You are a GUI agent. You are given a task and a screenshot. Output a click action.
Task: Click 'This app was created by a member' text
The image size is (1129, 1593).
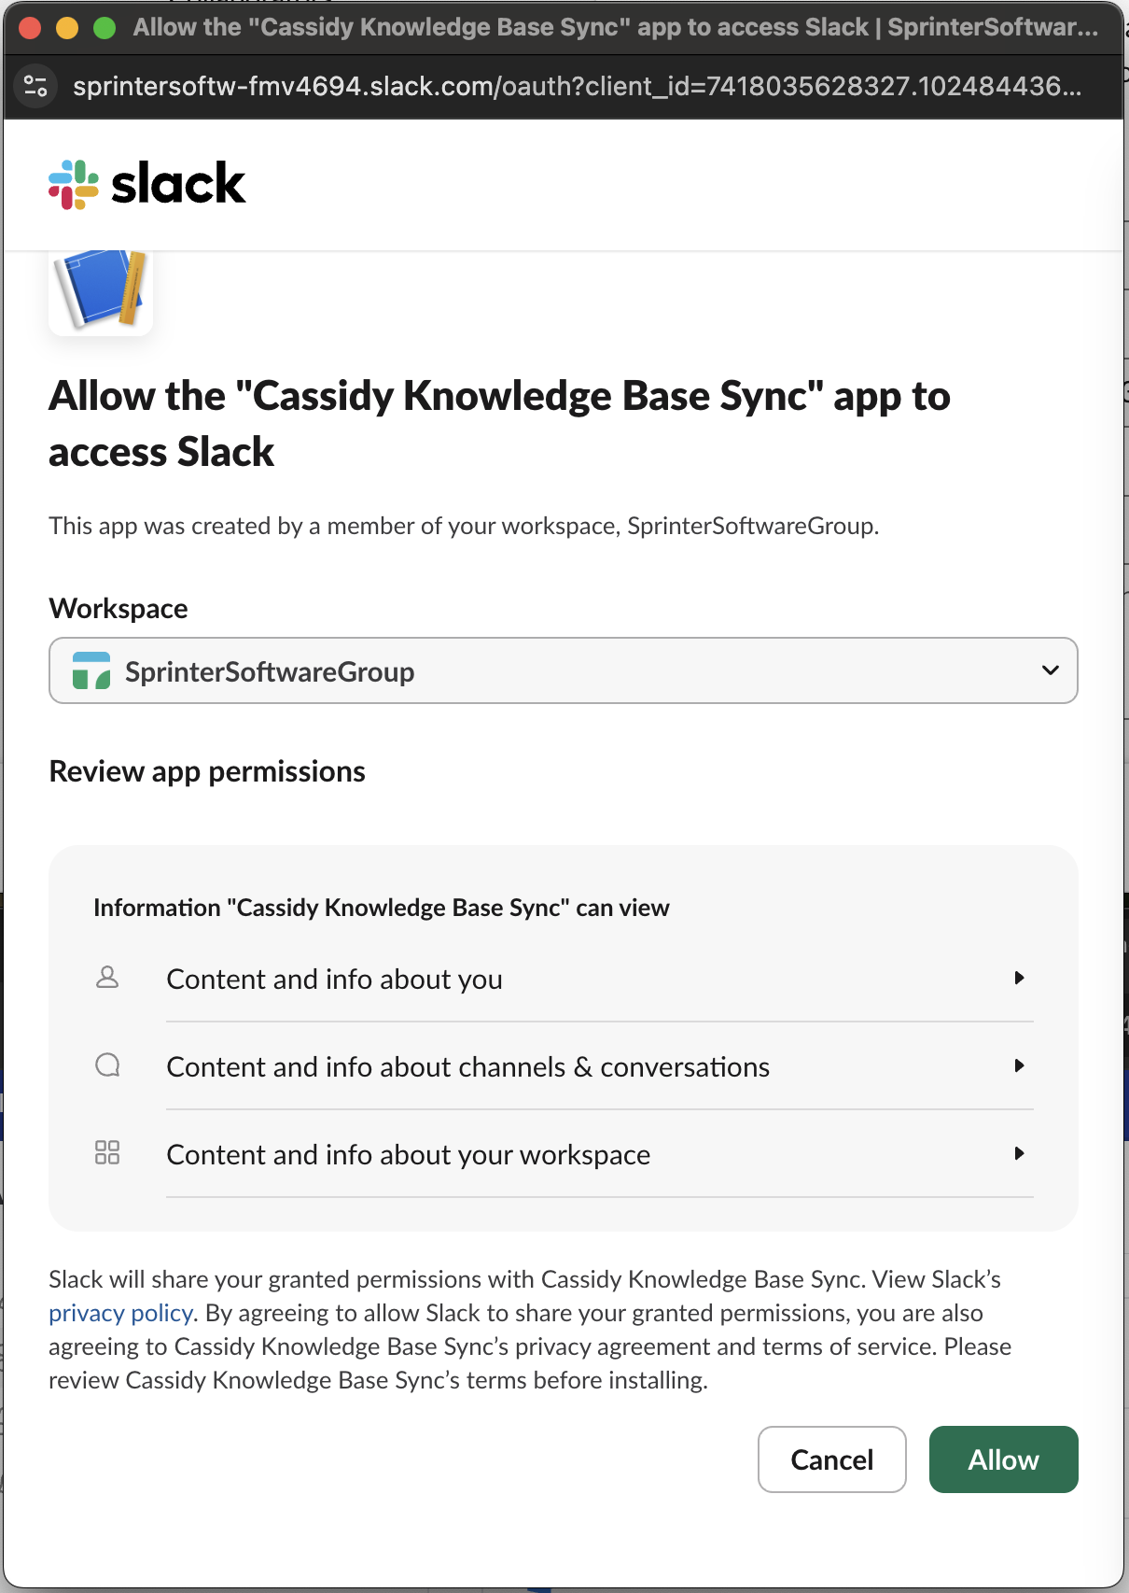(464, 526)
